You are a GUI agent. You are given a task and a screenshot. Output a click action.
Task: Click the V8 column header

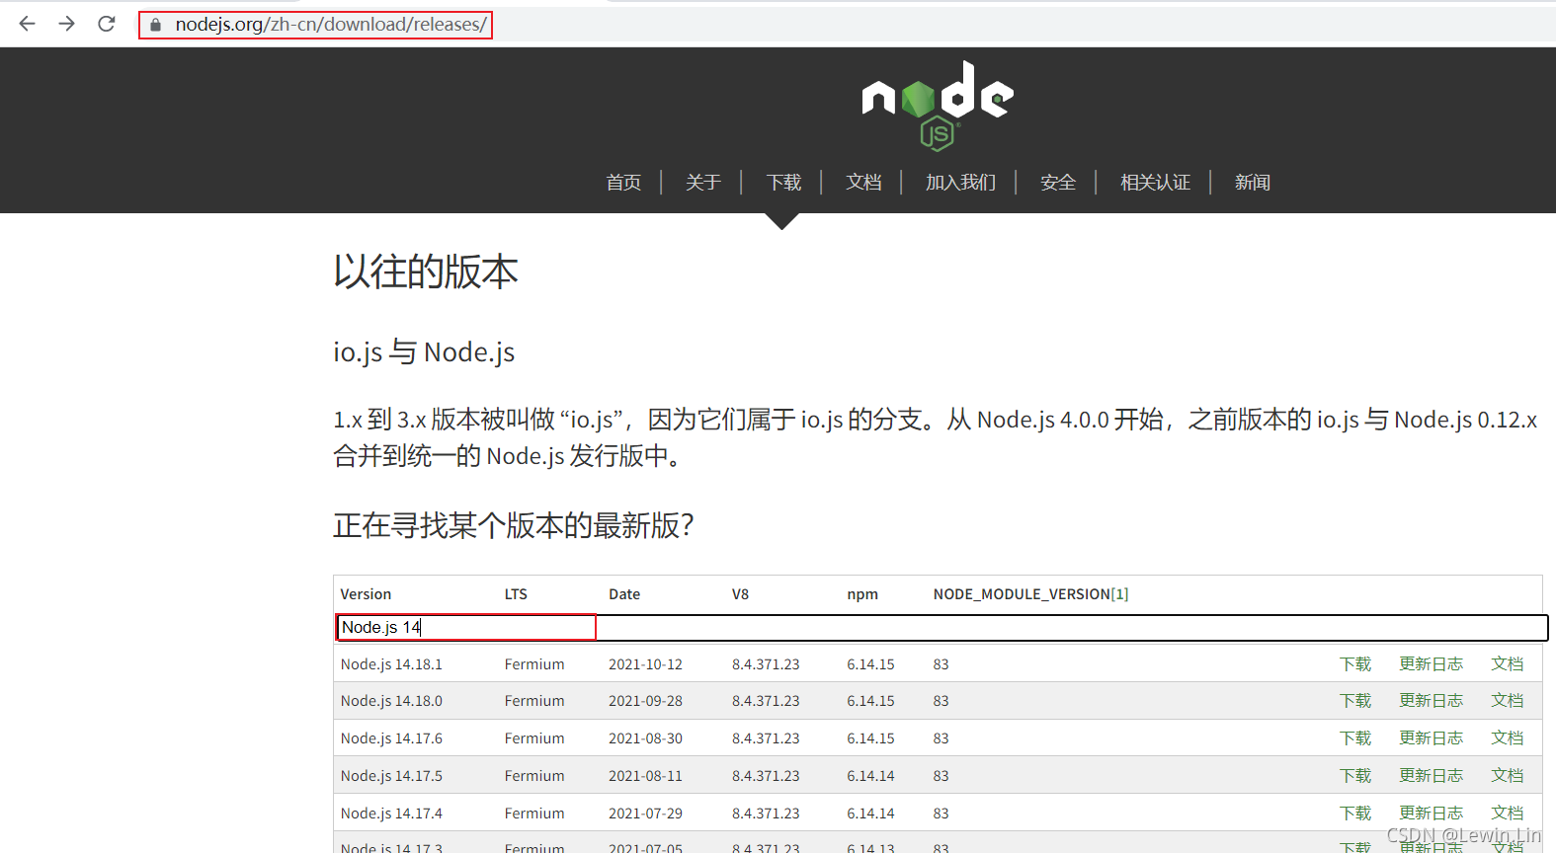[x=740, y=594]
